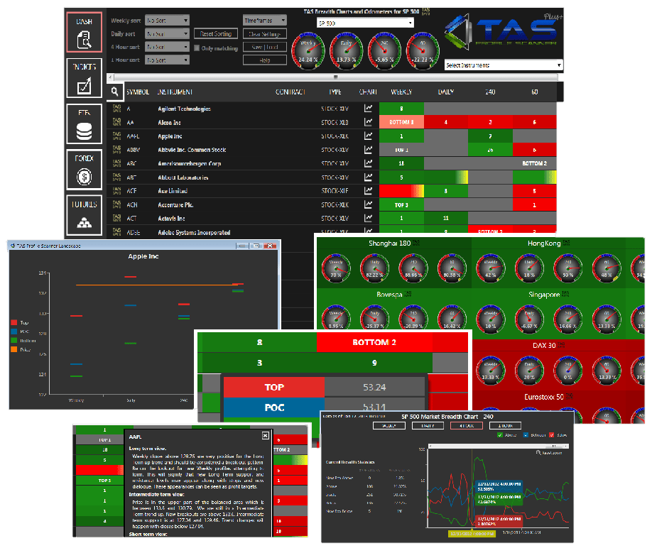Open chart icon for Ace Limited
The width and height of the screenshot is (652, 553).
tap(368, 191)
